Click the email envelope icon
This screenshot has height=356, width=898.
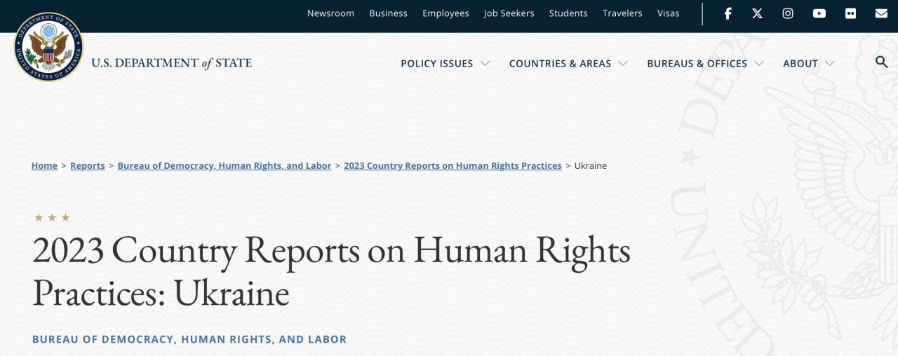(881, 13)
